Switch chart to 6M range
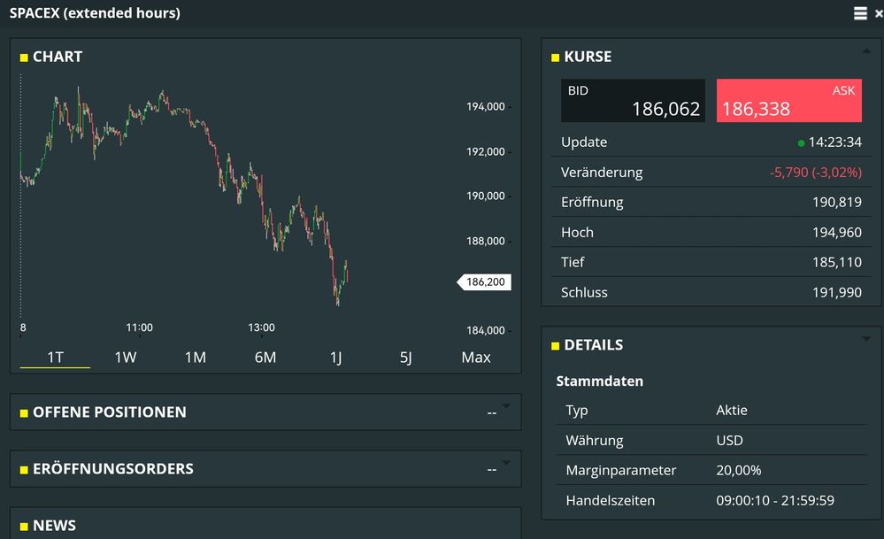Image resolution: width=884 pixels, height=539 pixels. click(265, 358)
